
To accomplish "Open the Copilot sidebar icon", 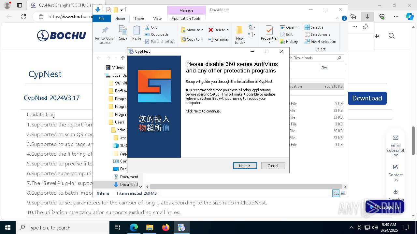I will (410, 17).
